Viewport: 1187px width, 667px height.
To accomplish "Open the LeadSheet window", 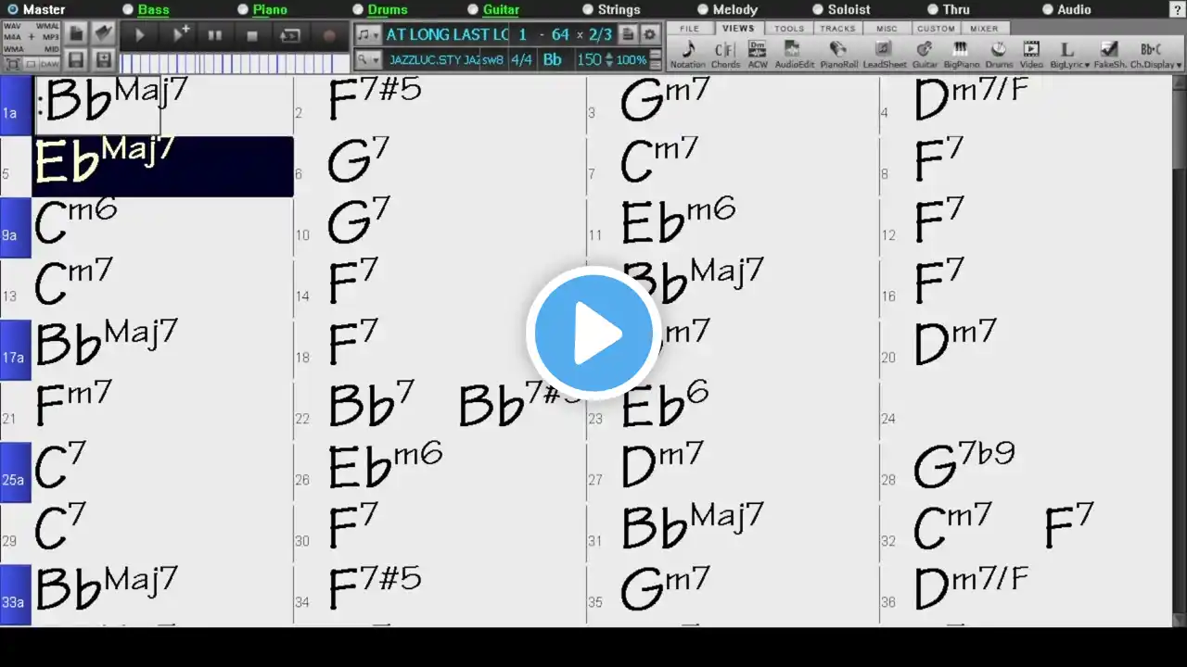I will (x=885, y=55).
